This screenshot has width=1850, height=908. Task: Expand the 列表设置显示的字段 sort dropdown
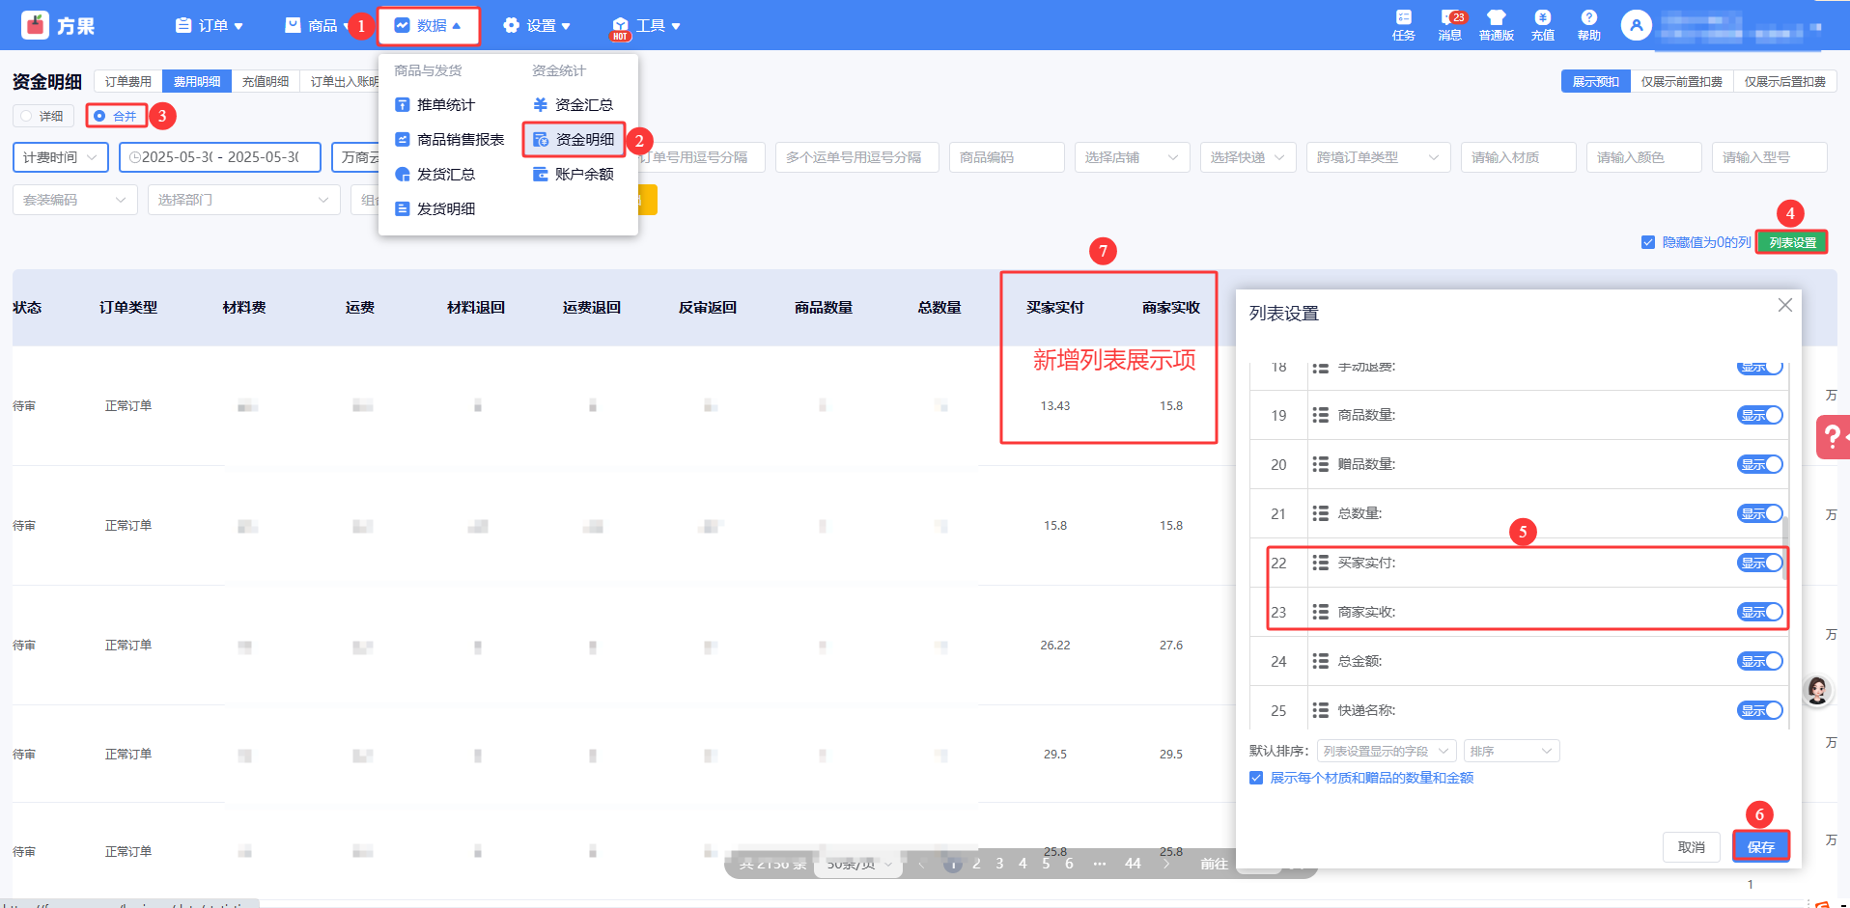coord(1386,751)
